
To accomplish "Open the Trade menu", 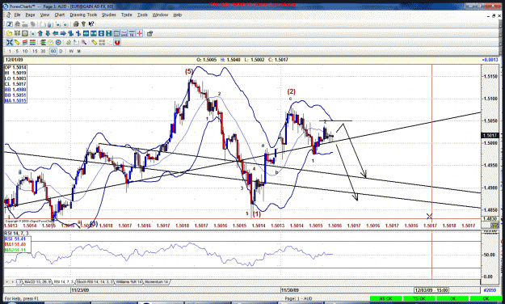I will click(x=127, y=15).
